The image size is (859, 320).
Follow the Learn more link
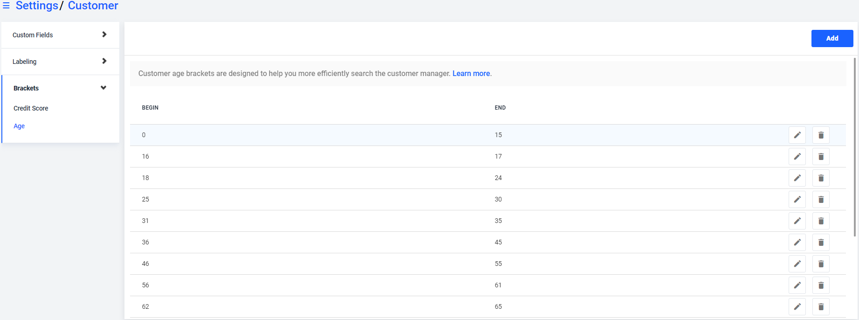point(471,74)
